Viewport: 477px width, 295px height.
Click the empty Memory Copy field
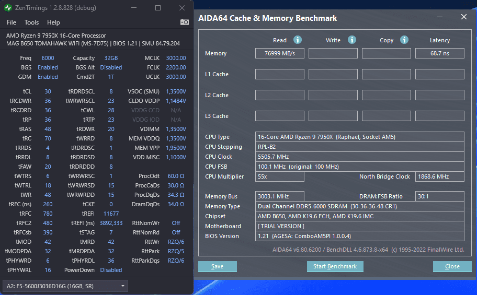(x=387, y=53)
